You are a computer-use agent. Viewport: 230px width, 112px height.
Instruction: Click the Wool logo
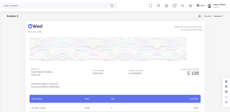(x=35, y=26)
